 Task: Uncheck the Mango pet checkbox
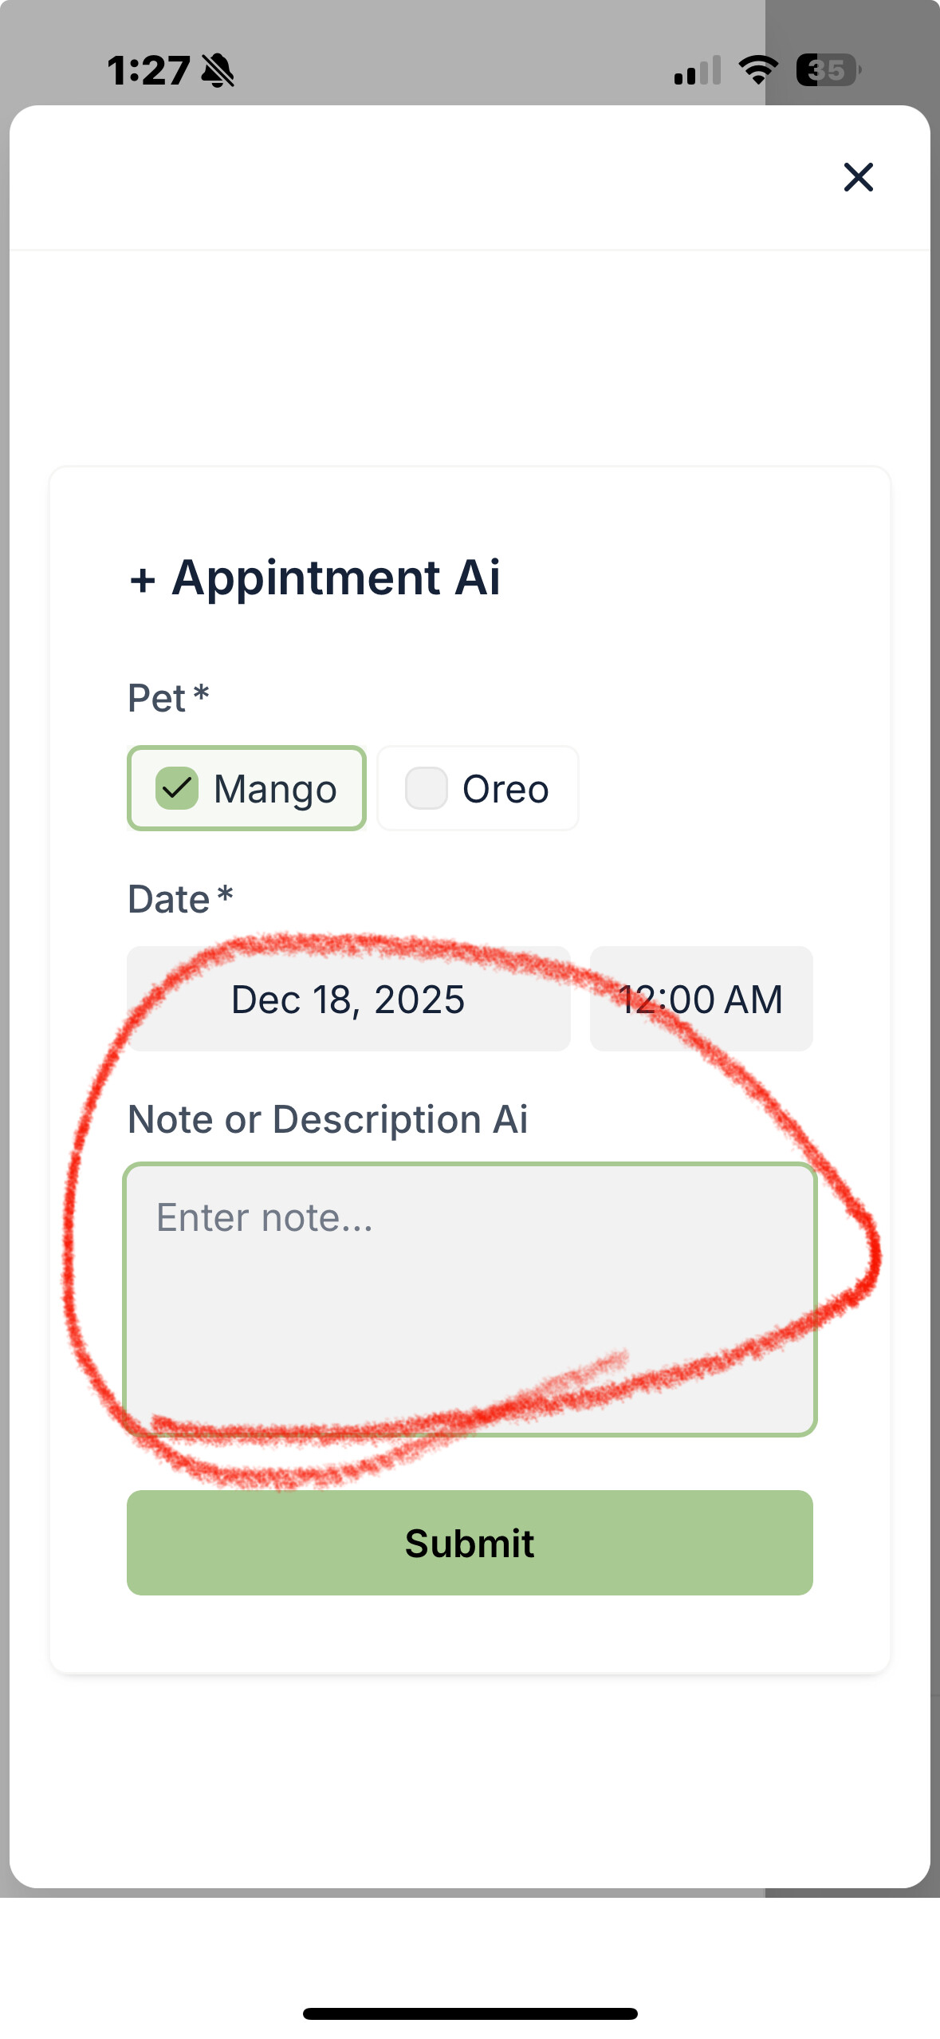(x=177, y=789)
